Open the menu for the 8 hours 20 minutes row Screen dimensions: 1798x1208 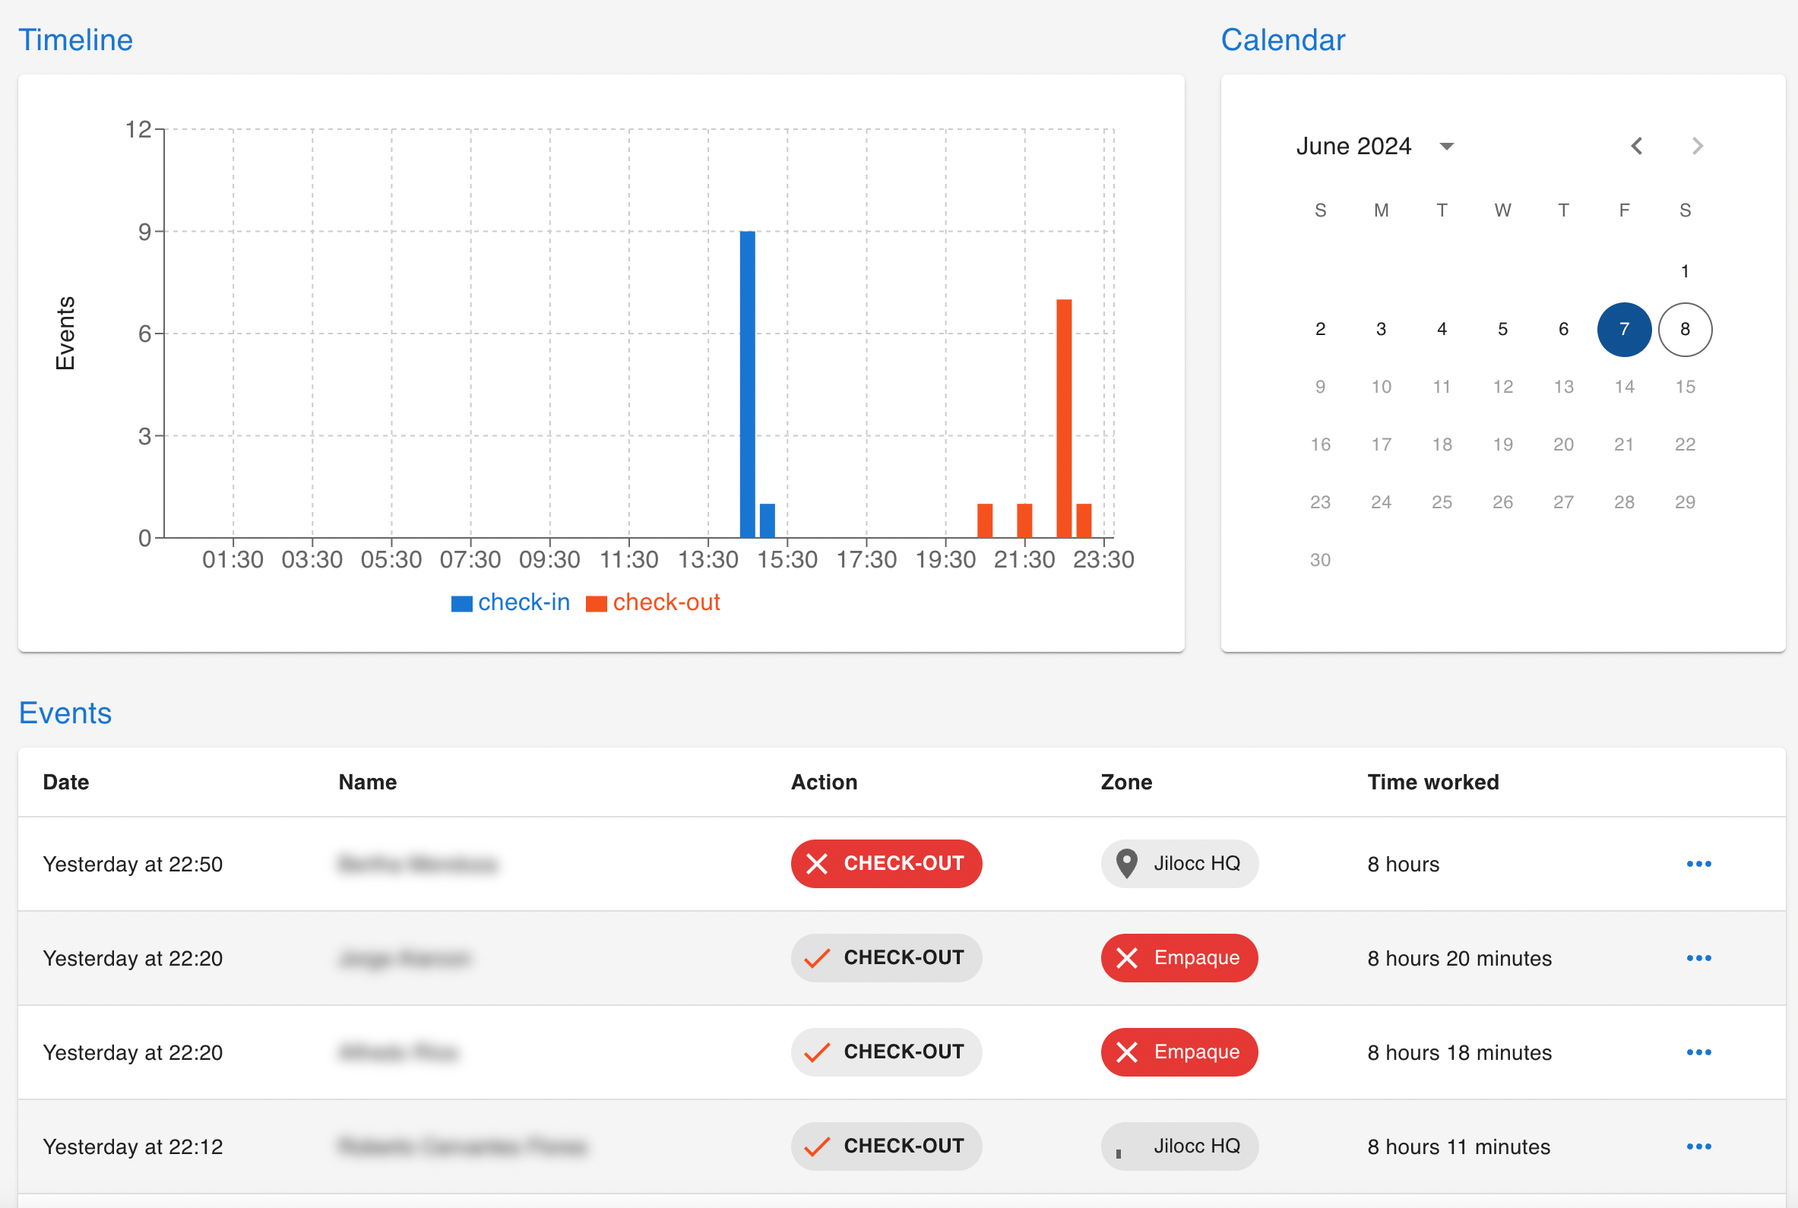1698,957
